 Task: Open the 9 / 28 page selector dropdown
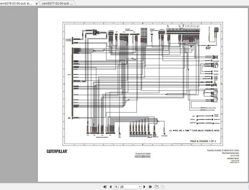[139, 187]
